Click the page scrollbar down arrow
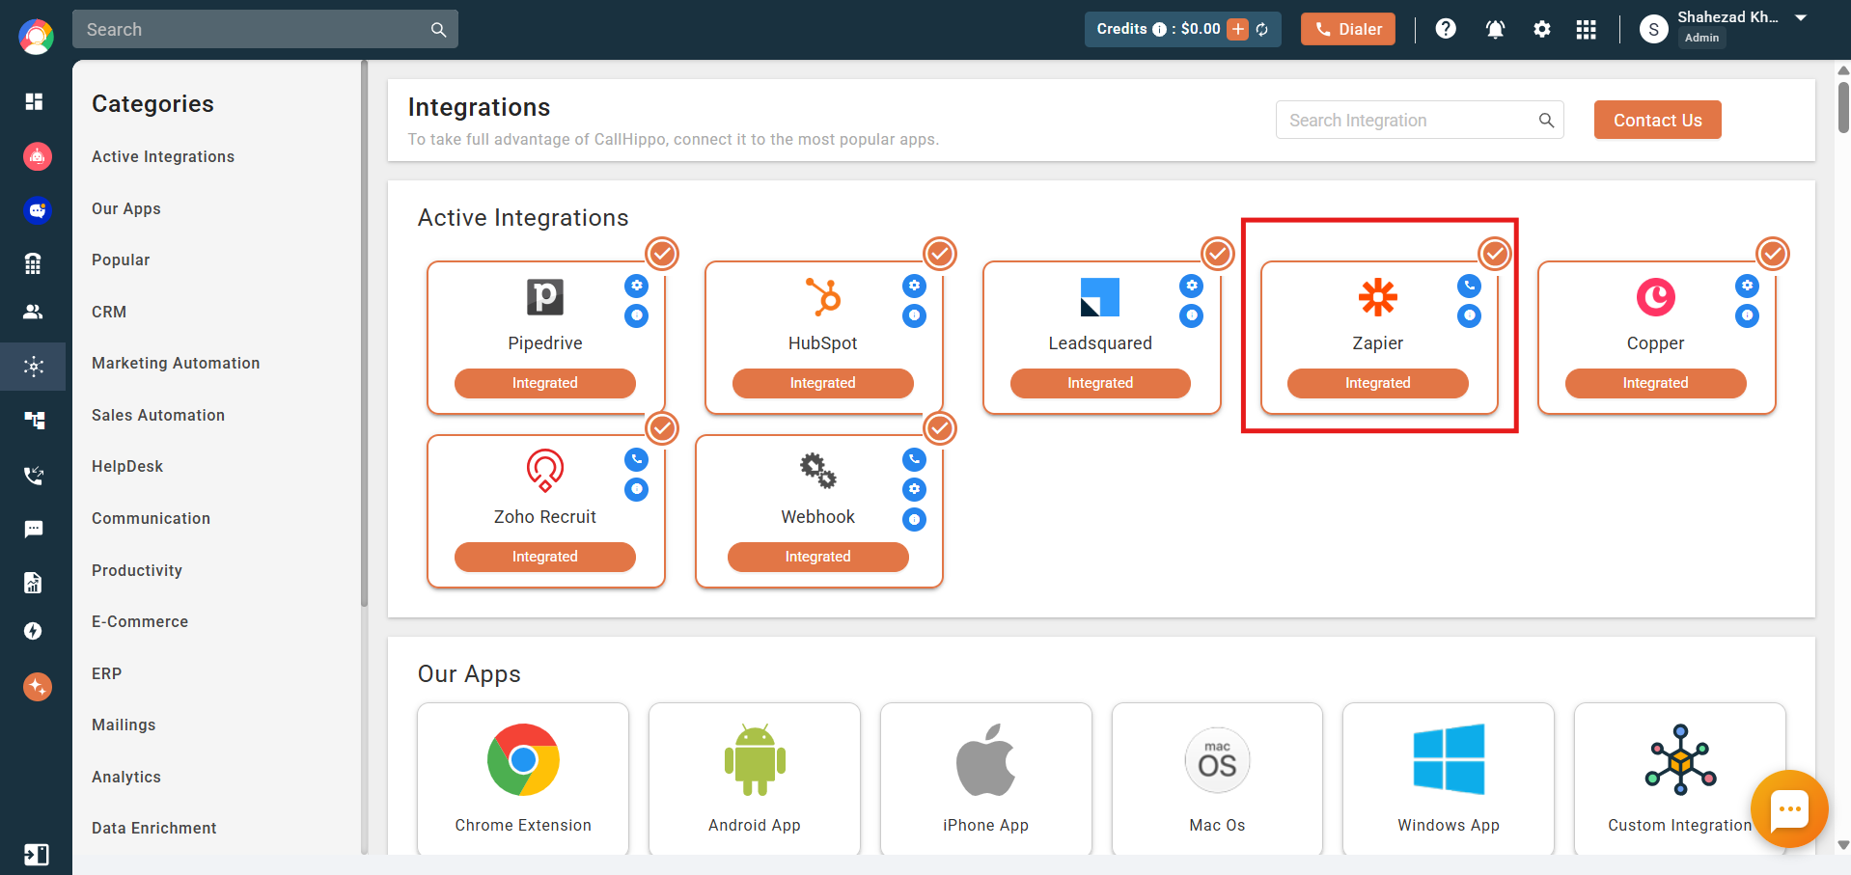1851x875 pixels. point(1843,845)
